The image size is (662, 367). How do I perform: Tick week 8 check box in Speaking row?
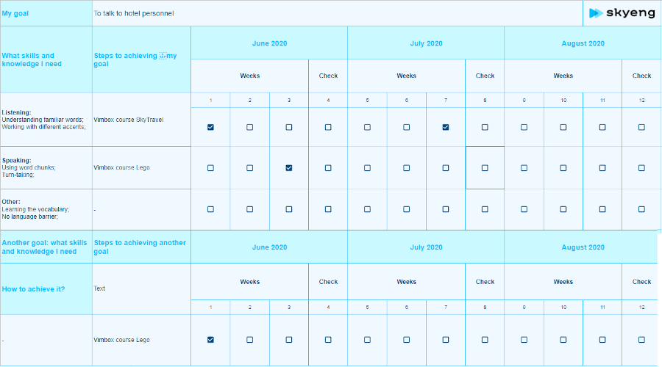click(485, 168)
